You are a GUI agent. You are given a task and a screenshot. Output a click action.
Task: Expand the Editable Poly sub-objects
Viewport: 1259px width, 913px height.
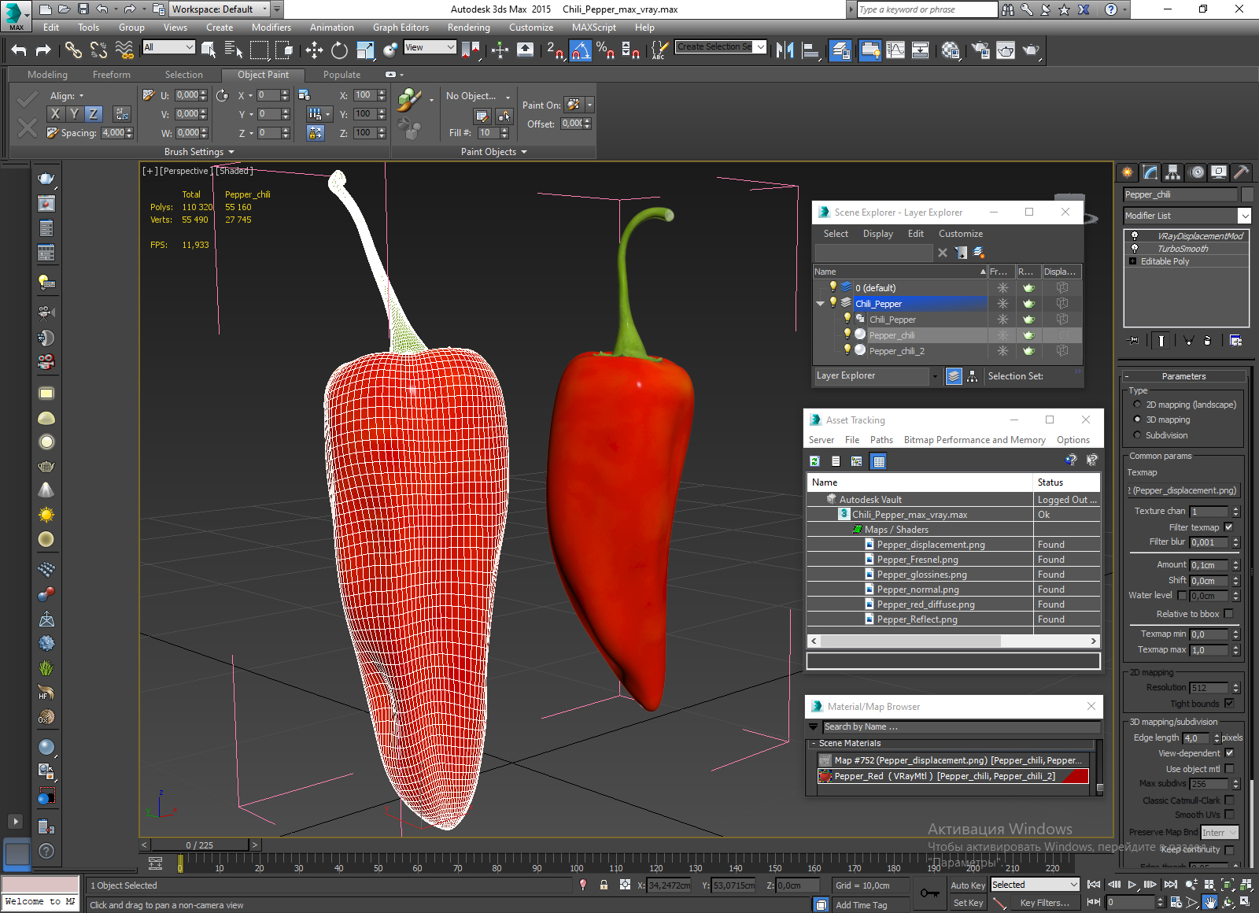pos(1133,261)
